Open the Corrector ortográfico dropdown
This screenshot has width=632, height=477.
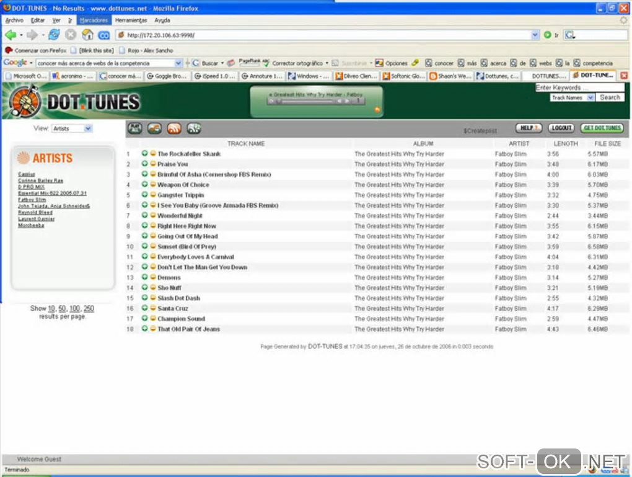pos(327,63)
